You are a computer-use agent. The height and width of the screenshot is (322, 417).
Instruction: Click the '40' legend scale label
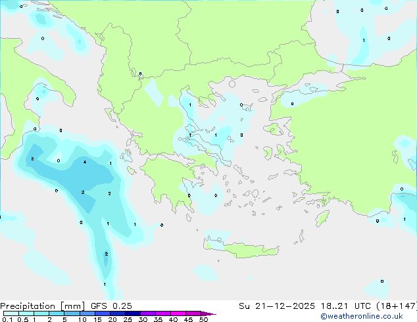173,319
